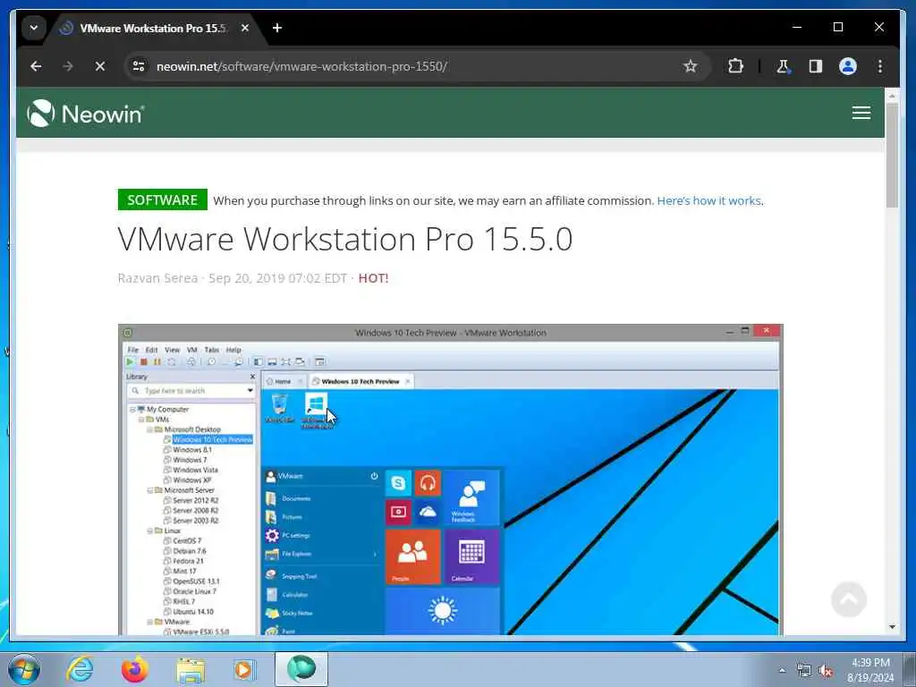
Task: Open the Windows Start orb
Action: click(x=23, y=669)
